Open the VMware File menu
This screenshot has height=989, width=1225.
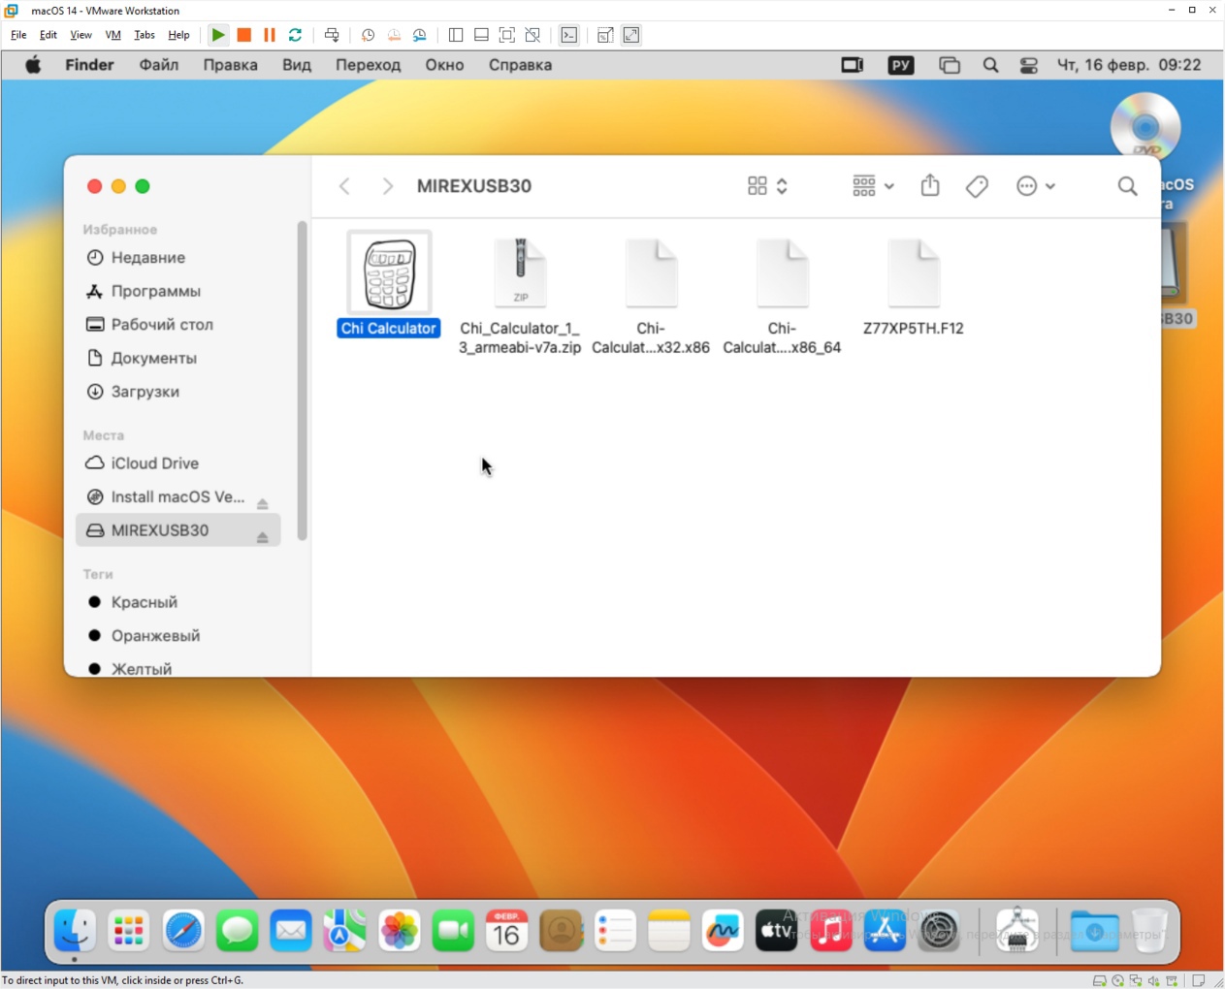tap(18, 35)
